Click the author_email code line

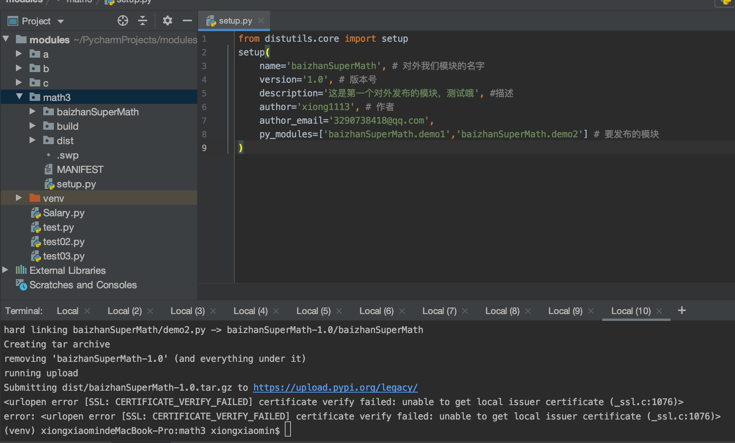coord(346,121)
